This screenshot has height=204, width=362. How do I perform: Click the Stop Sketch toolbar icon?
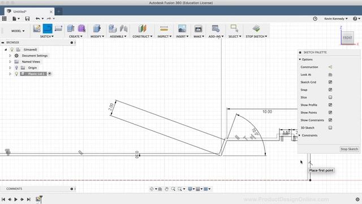tap(256, 28)
